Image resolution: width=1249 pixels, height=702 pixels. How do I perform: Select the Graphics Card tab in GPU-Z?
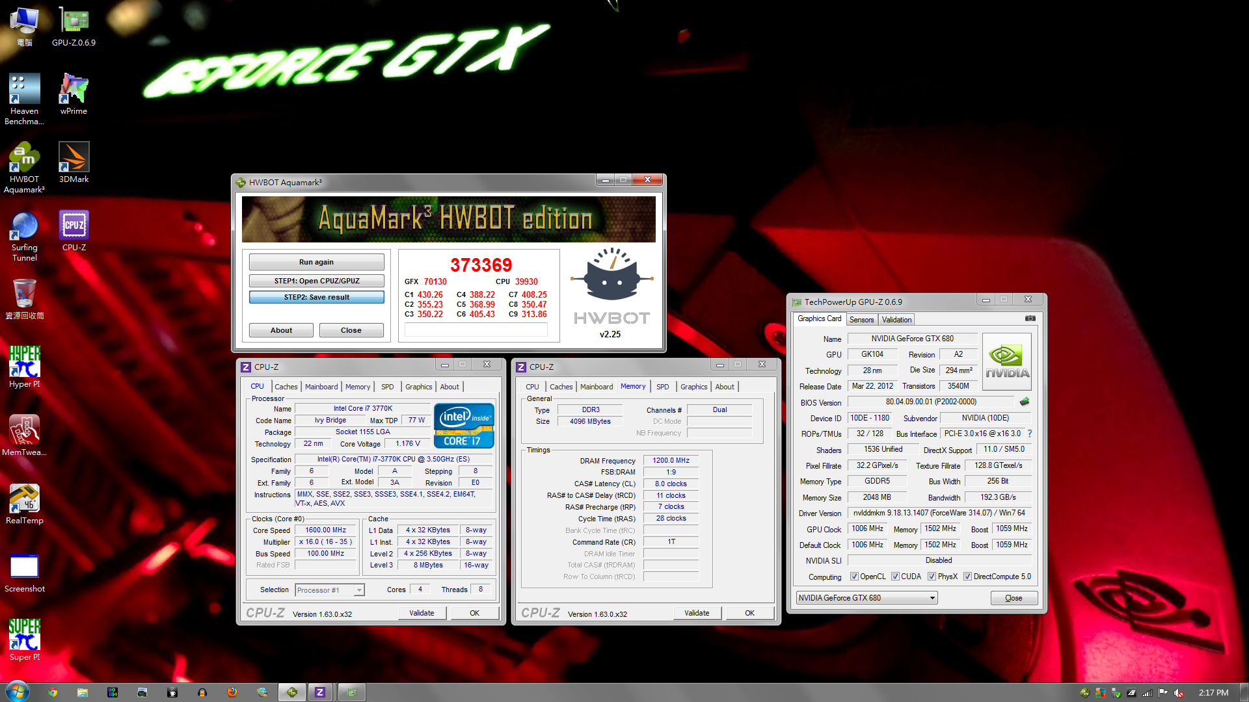(x=819, y=318)
